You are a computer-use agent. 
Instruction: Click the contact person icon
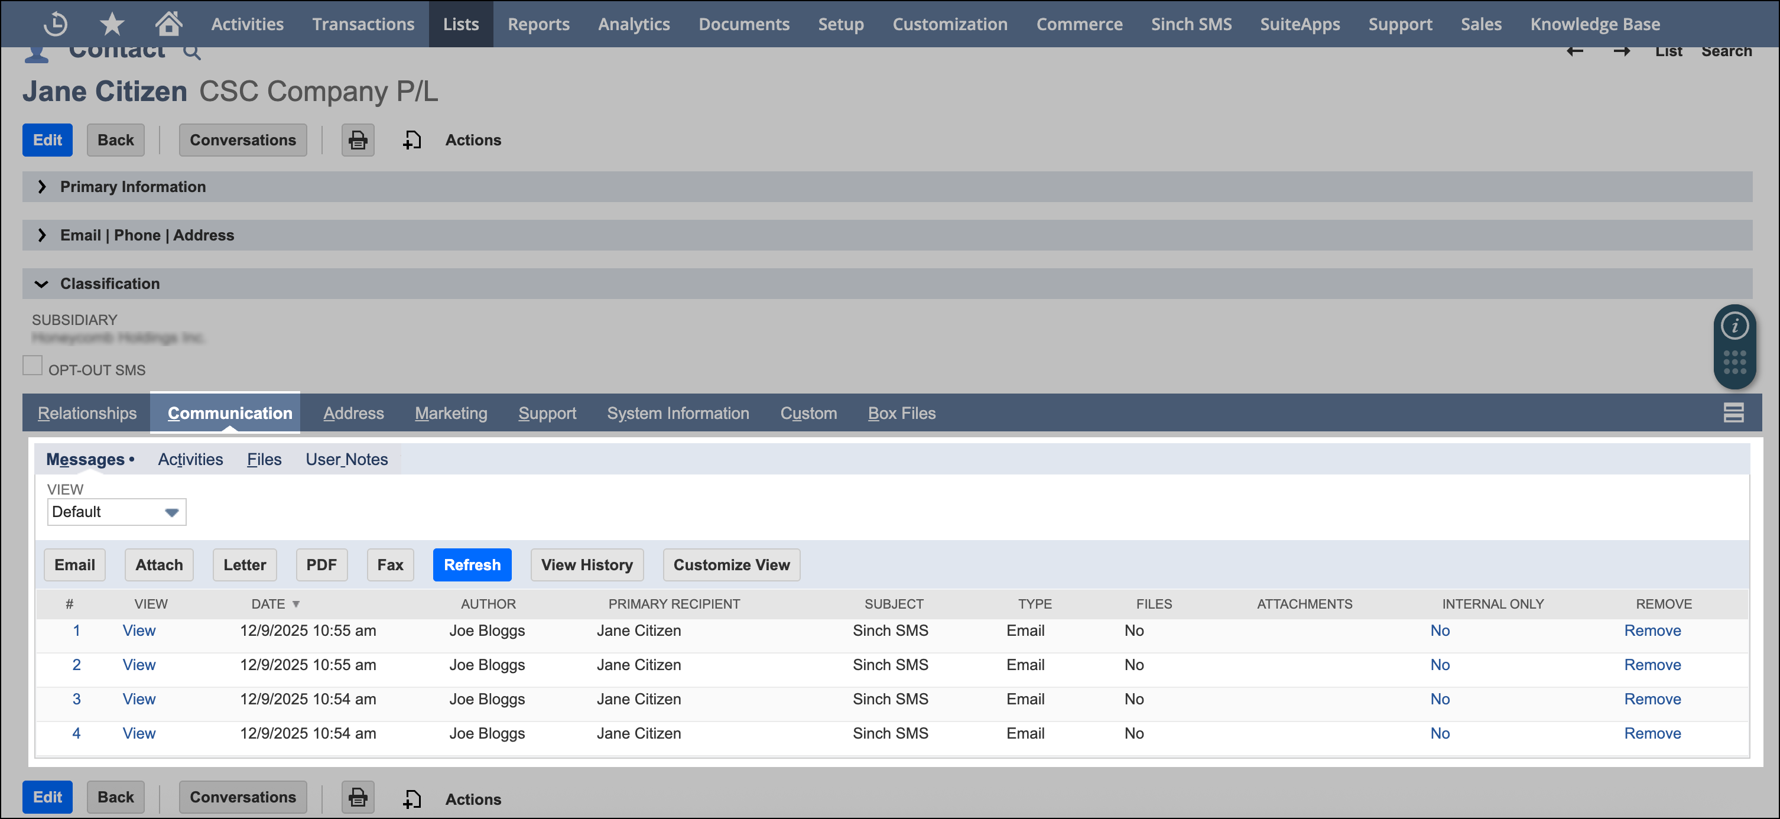[x=37, y=53]
